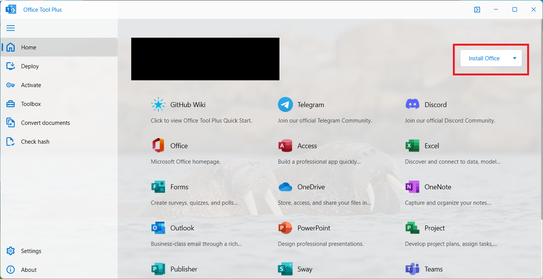The width and height of the screenshot is (543, 279).
Task: Click the About info icon
Action: tap(11, 270)
